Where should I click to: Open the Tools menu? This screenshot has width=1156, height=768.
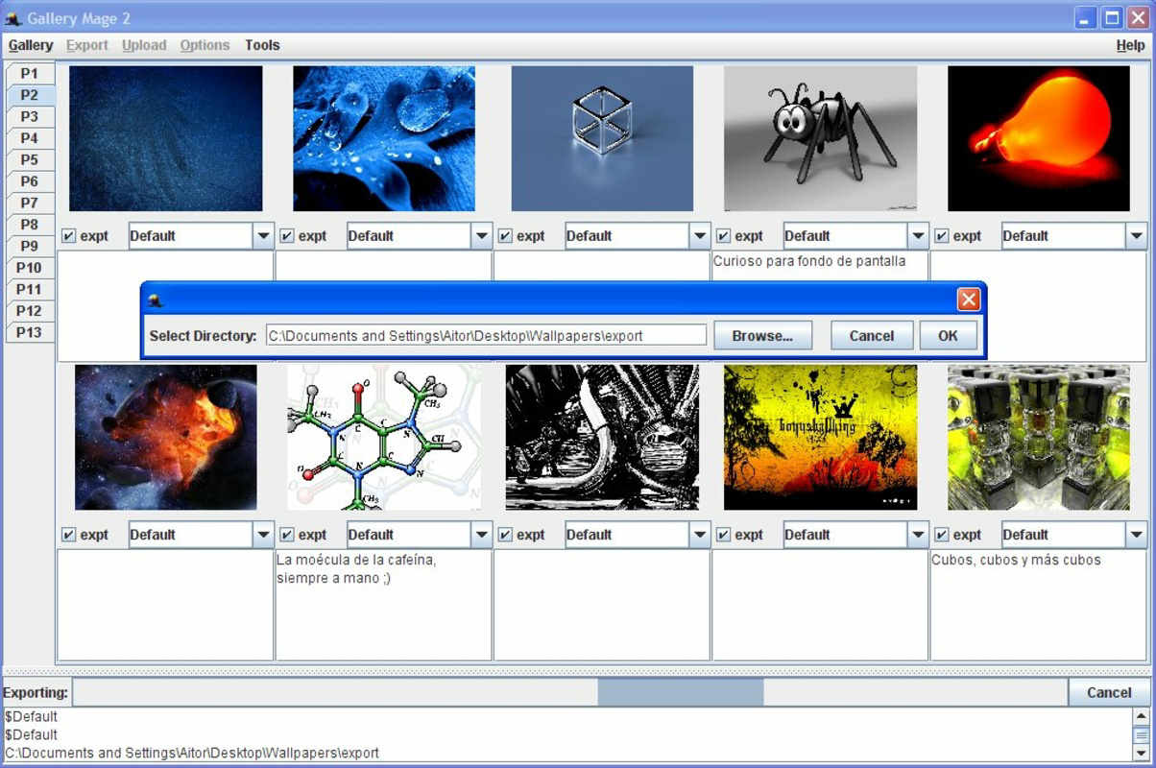262,45
